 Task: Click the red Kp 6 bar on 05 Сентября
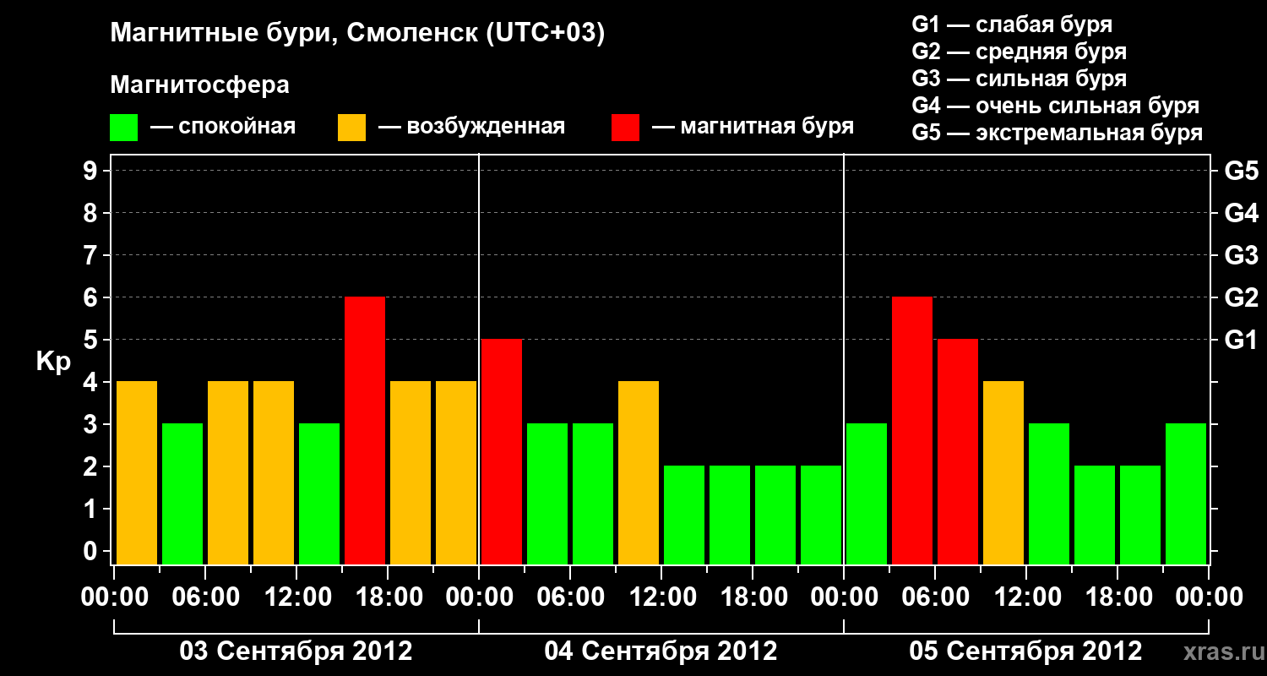[912, 431]
